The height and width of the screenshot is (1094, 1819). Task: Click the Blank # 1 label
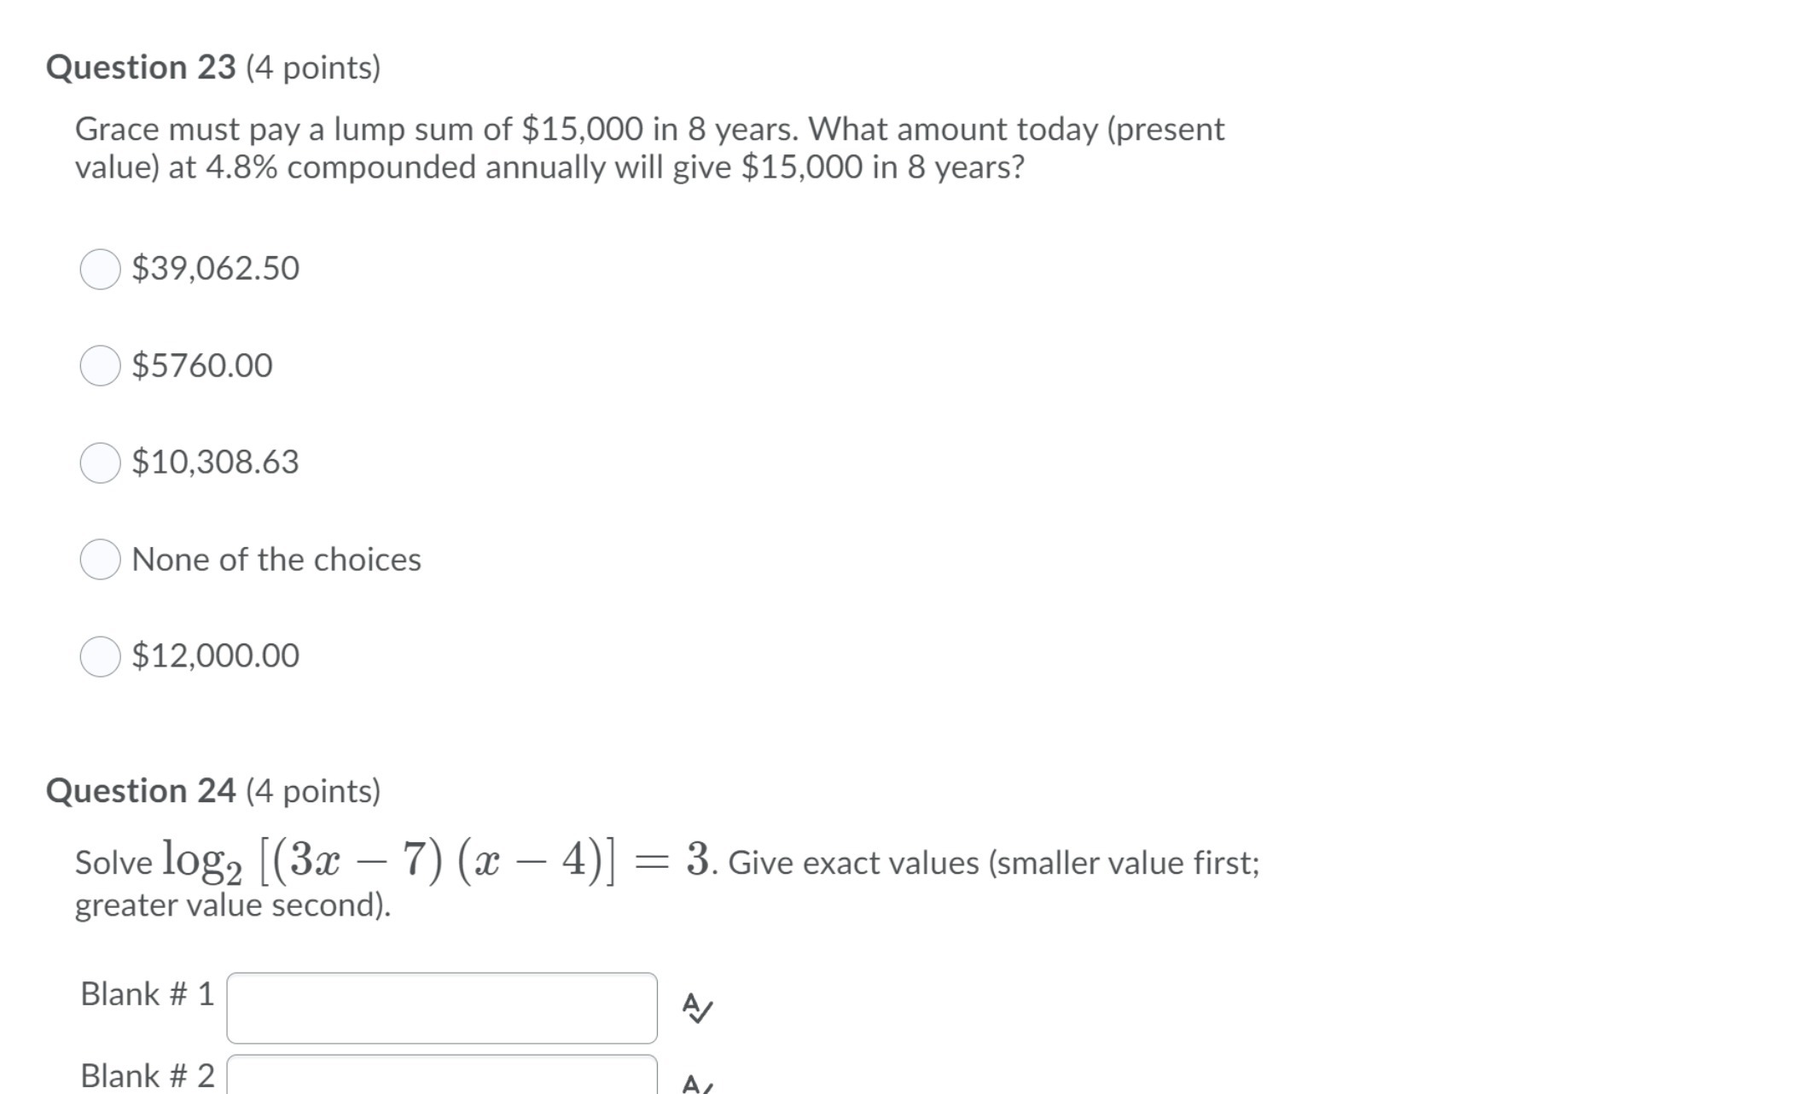coord(145,993)
